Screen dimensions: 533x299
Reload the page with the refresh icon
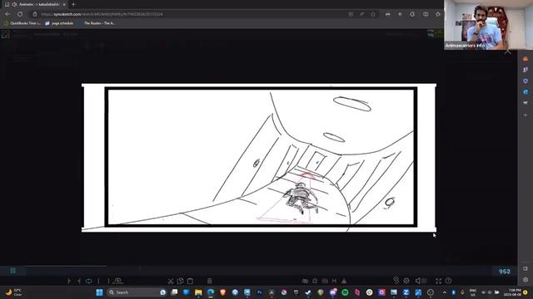tap(20, 14)
